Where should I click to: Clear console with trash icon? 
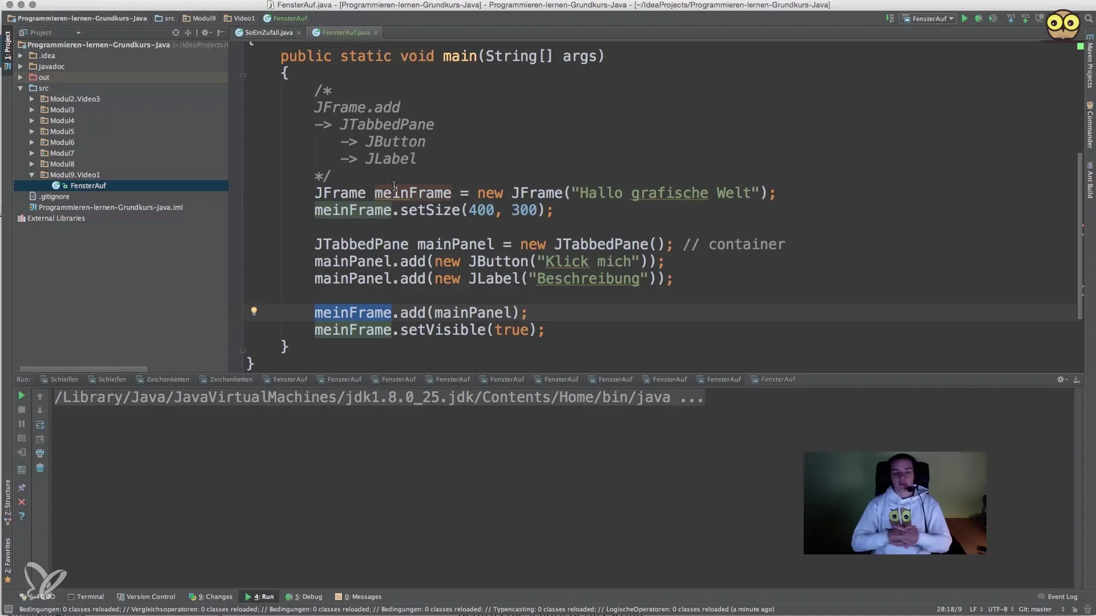(40, 468)
